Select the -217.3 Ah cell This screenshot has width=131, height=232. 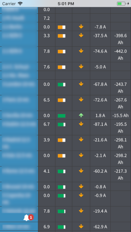121,175
